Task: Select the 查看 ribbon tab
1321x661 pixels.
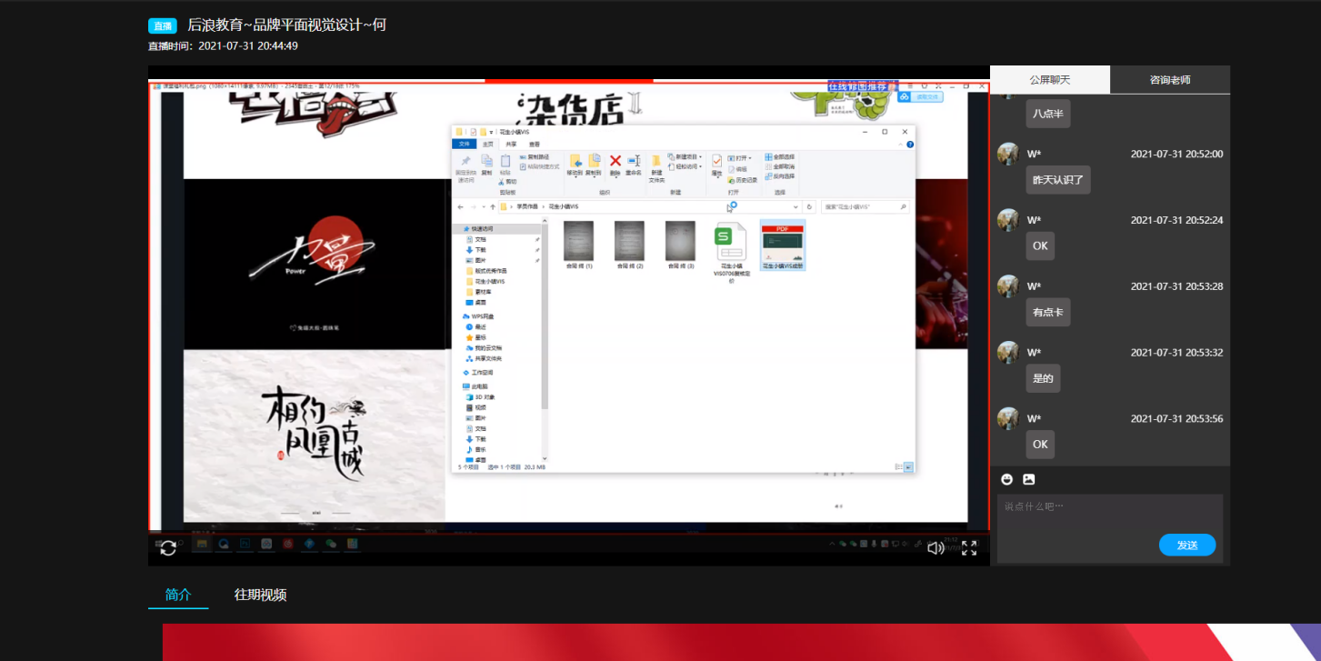Action: [535, 144]
